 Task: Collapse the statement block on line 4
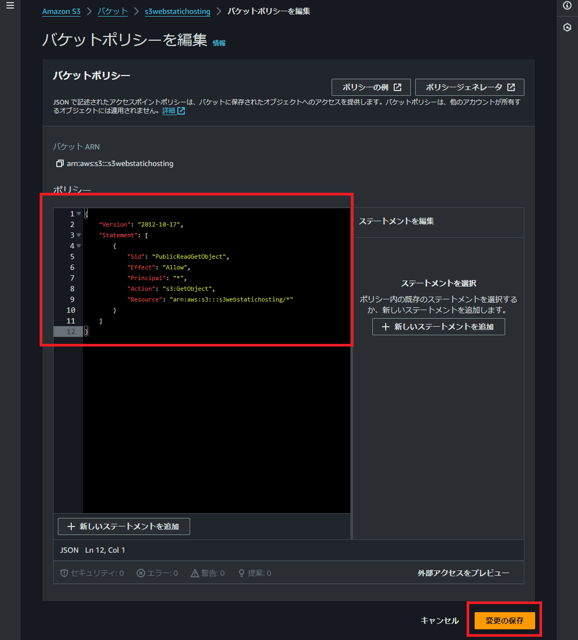click(x=78, y=245)
